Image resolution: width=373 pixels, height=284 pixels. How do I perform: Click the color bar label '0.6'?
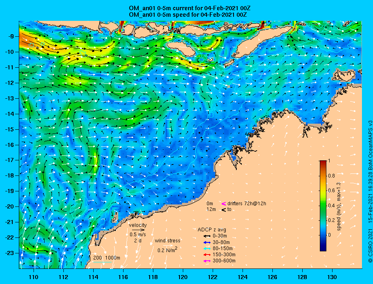coord(332,191)
